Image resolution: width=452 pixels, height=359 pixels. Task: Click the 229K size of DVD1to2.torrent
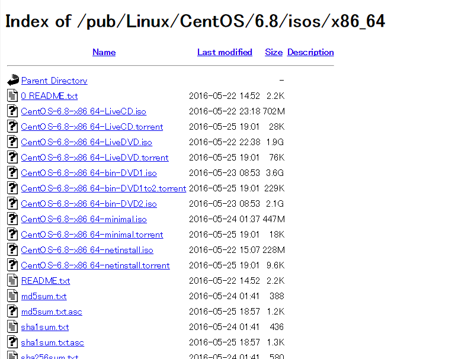tap(274, 188)
